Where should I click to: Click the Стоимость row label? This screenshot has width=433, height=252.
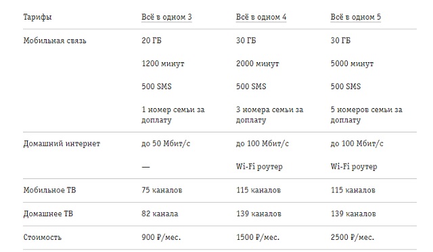pyautogui.click(x=42, y=237)
